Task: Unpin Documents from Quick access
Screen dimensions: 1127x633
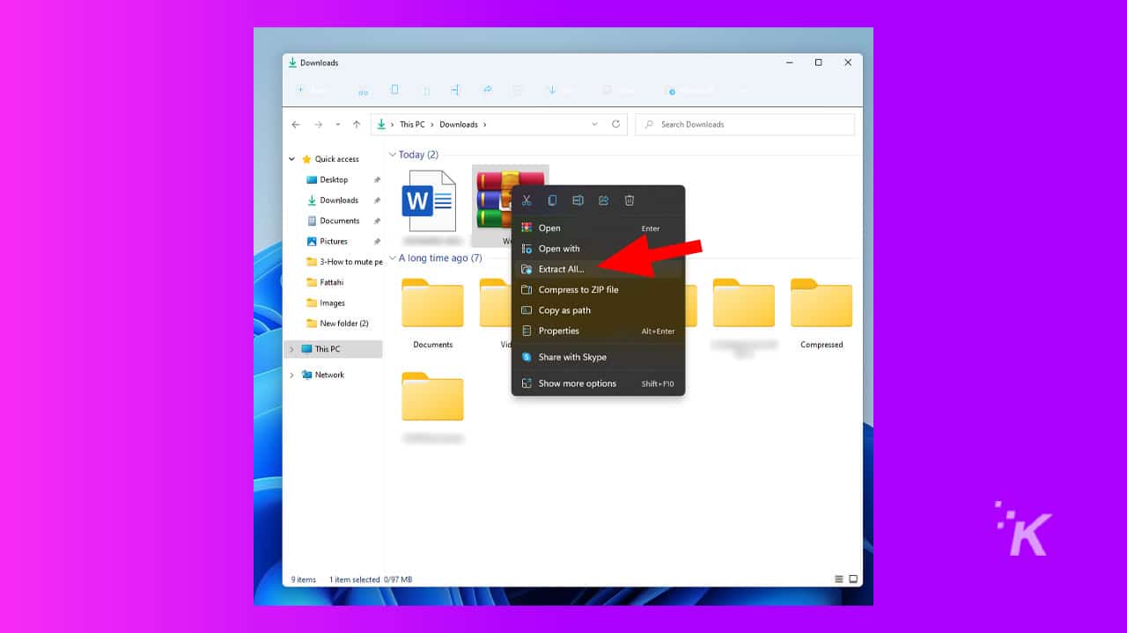Action: 377,221
